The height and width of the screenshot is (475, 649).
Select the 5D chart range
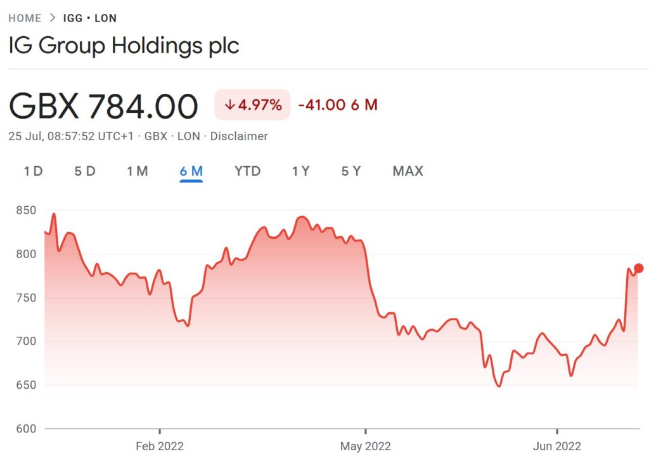click(85, 171)
